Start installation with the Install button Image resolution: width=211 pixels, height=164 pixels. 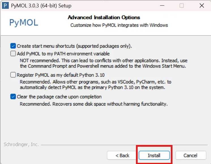coord(154,155)
